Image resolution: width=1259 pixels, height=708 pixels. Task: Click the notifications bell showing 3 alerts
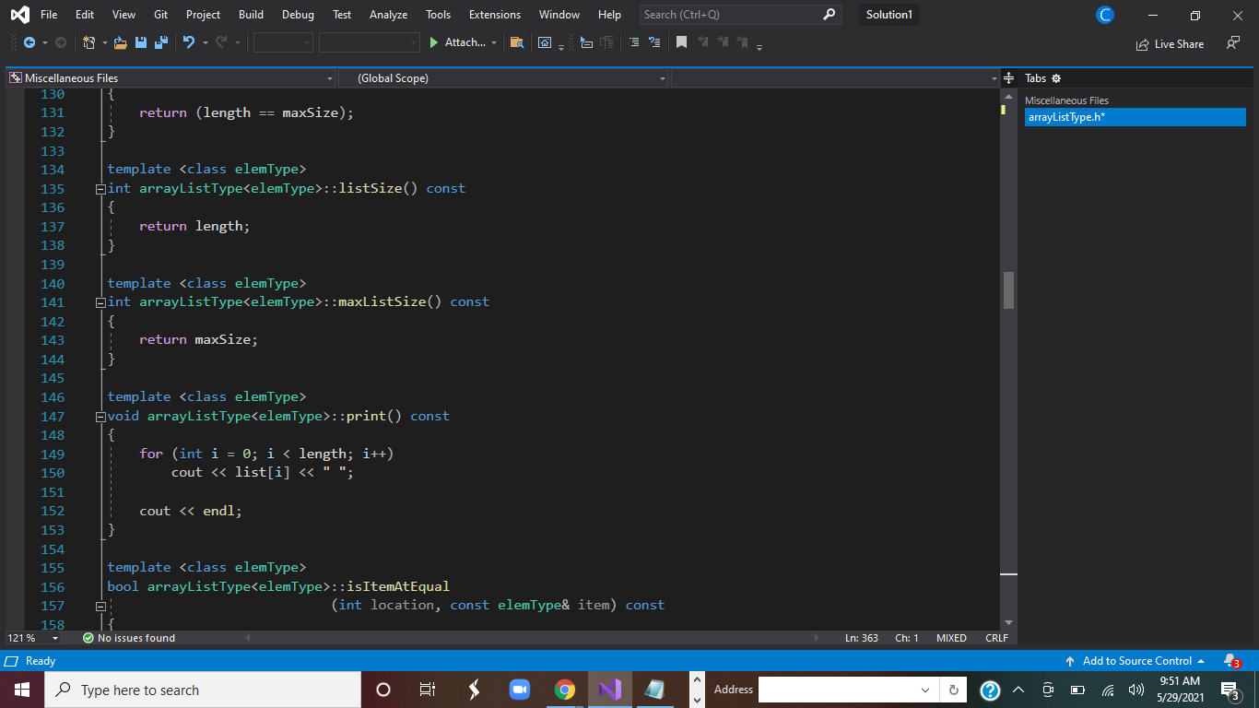point(1230,660)
